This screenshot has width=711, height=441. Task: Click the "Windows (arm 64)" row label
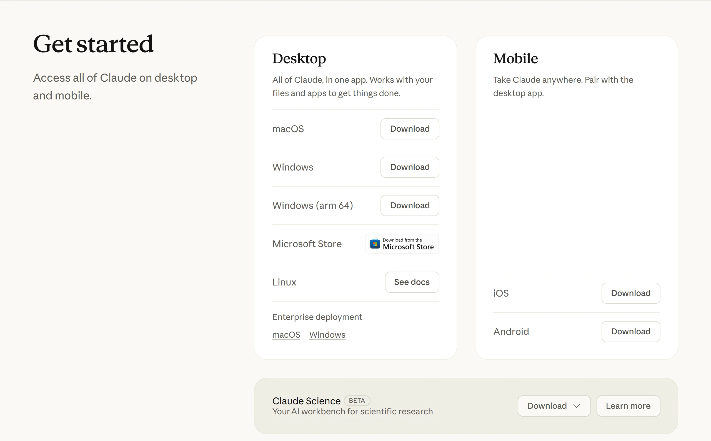tap(313, 206)
